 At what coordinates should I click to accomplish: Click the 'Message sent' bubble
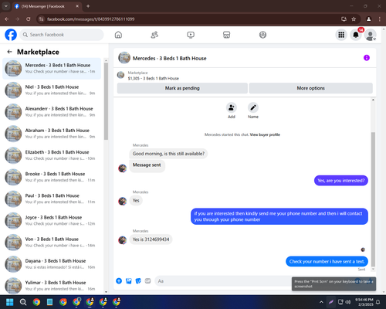pos(147,165)
